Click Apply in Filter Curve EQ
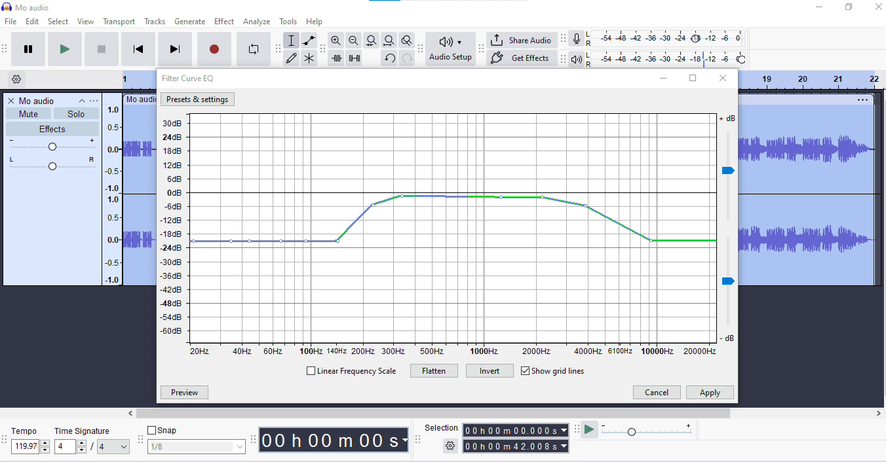The image size is (886, 462). [710, 393]
